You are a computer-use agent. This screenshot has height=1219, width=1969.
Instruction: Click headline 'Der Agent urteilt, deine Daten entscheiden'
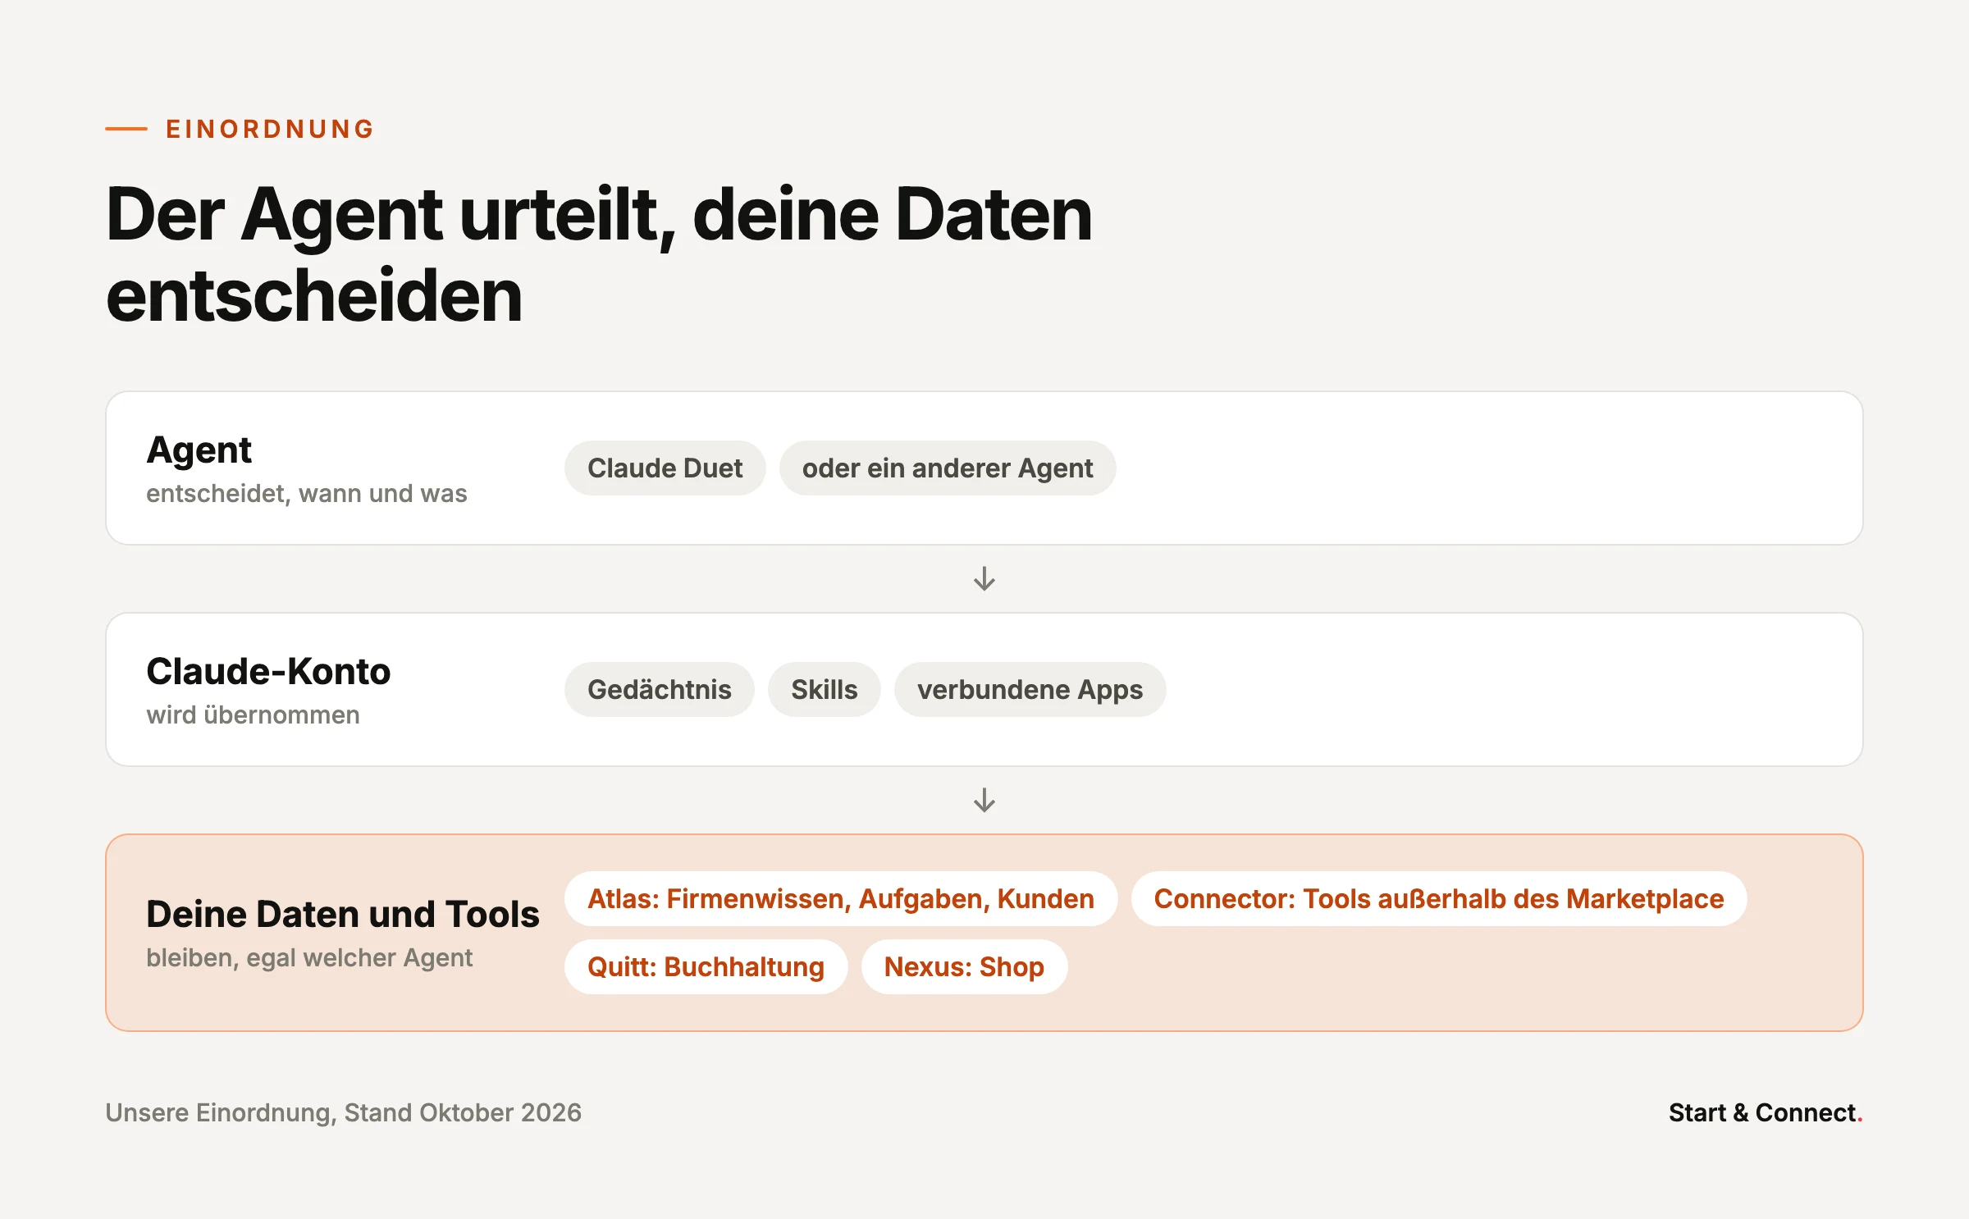pyautogui.click(x=599, y=254)
